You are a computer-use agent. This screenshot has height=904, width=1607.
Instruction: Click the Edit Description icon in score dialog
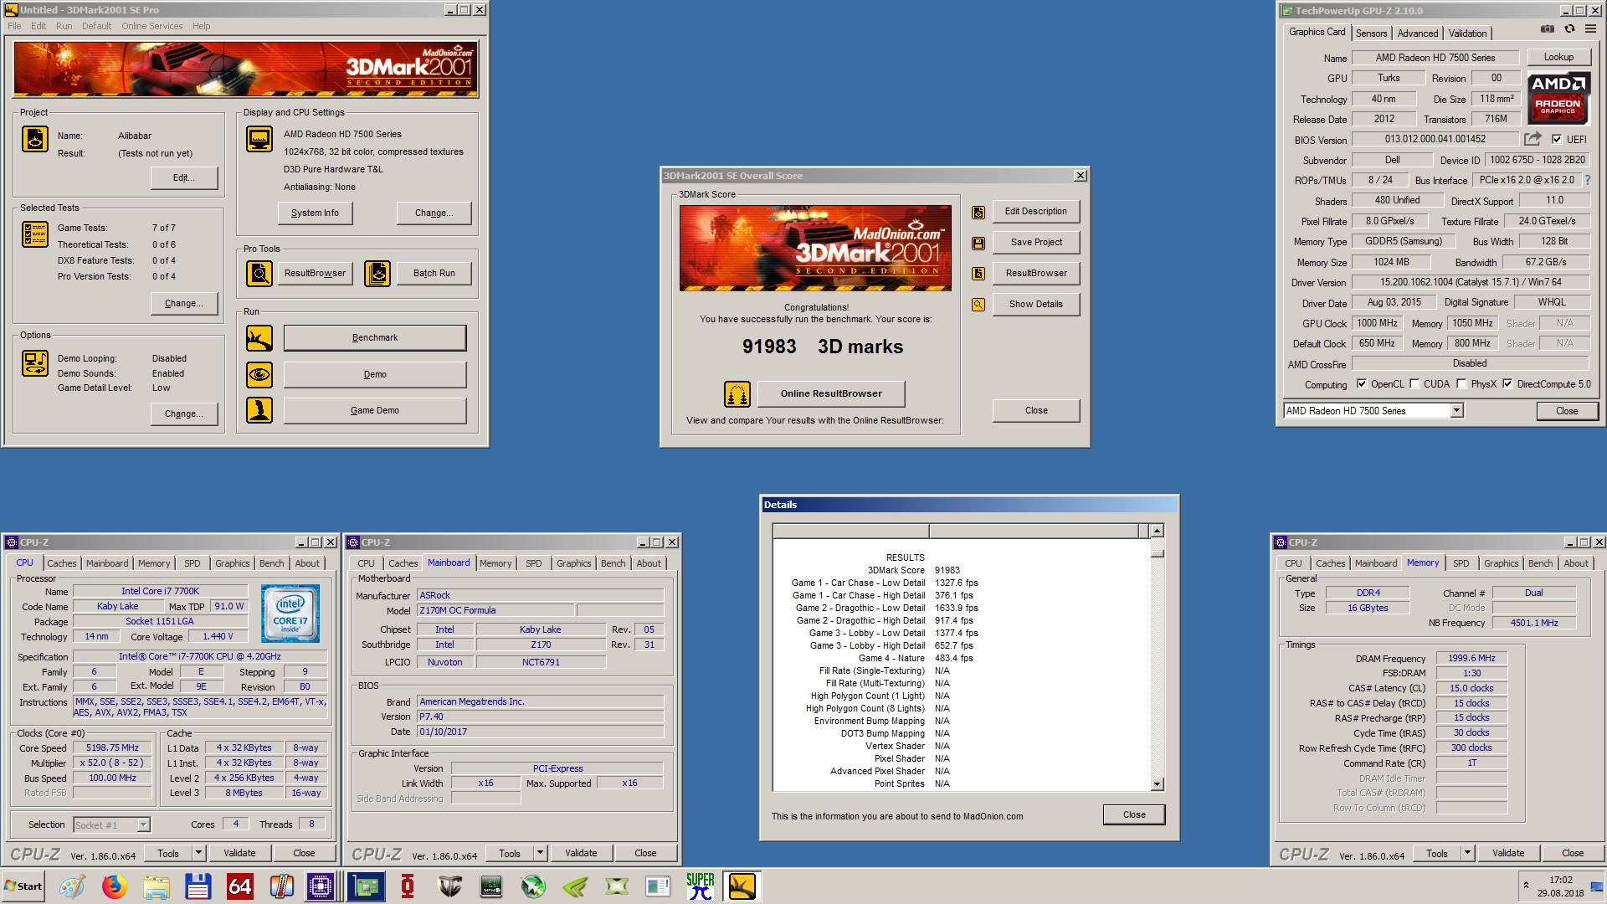(978, 213)
